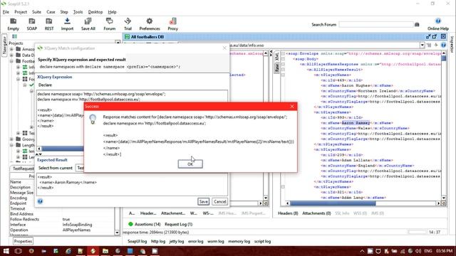Click the green Assertions status indicator

coord(130,224)
